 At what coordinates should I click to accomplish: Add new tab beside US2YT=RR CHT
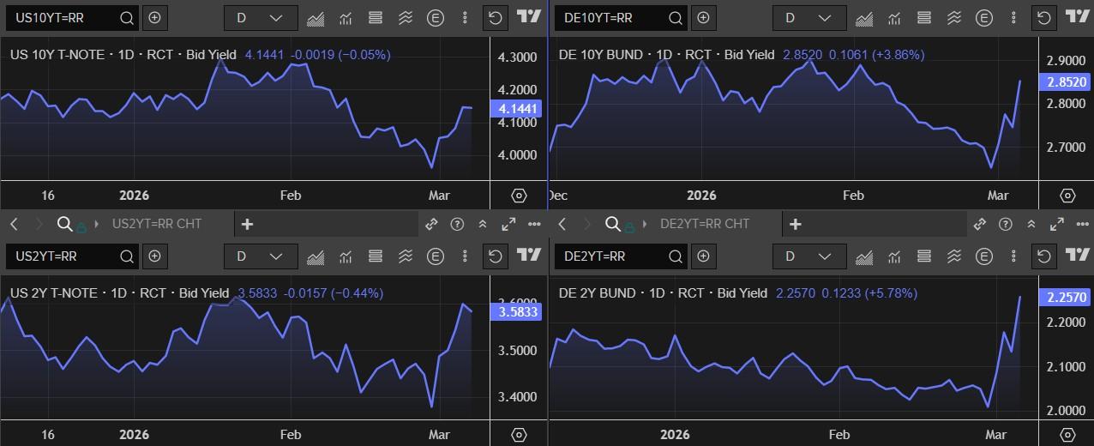click(247, 224)
